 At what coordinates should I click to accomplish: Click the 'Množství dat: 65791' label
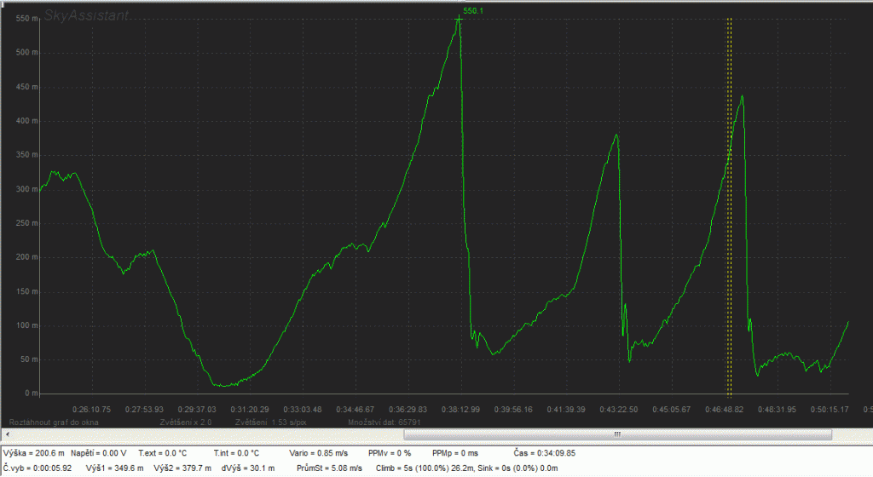[379, 422]
